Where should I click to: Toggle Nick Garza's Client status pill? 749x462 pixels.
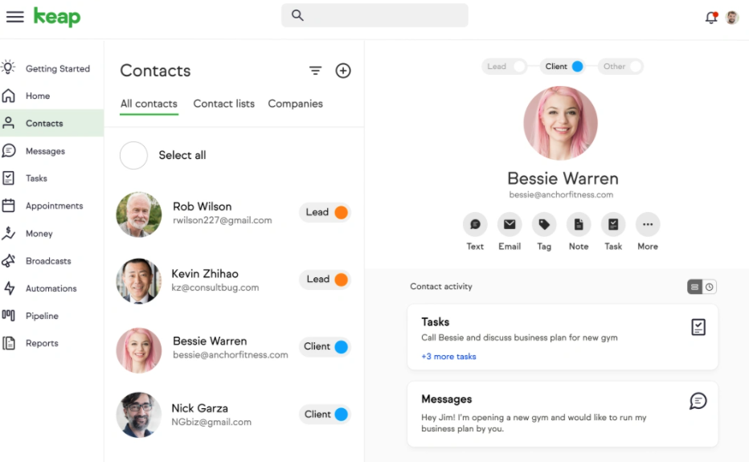pos(325,415)
